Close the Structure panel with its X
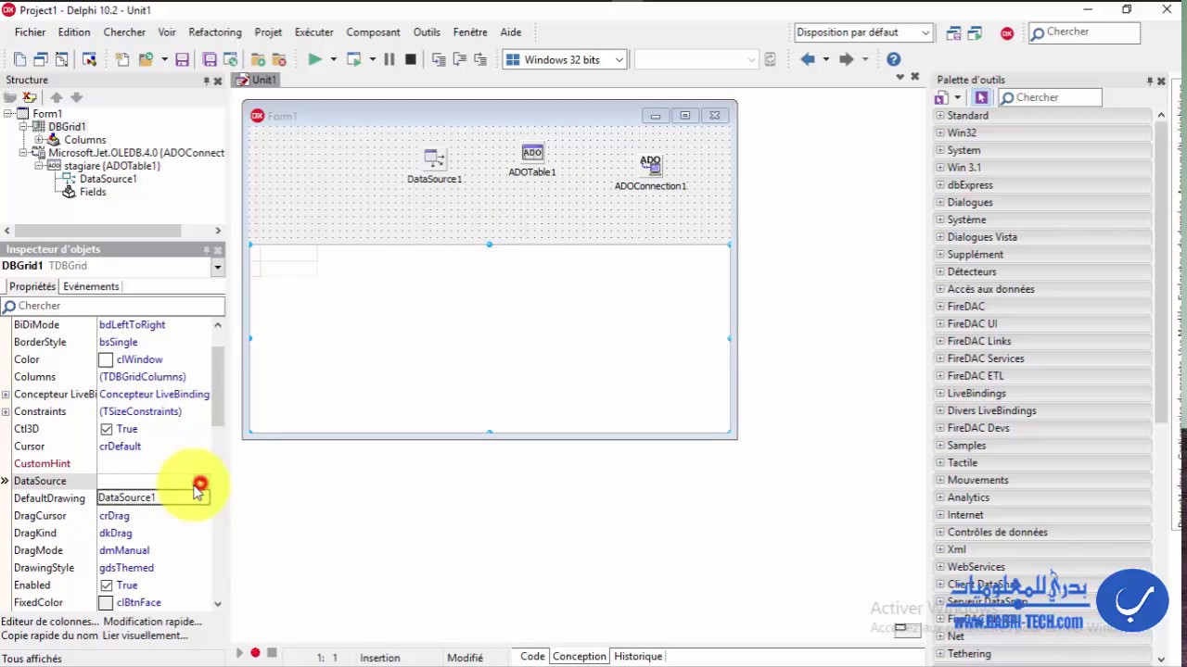The height and width of the screenshot is (667, 1187). (x=218, y=81)
